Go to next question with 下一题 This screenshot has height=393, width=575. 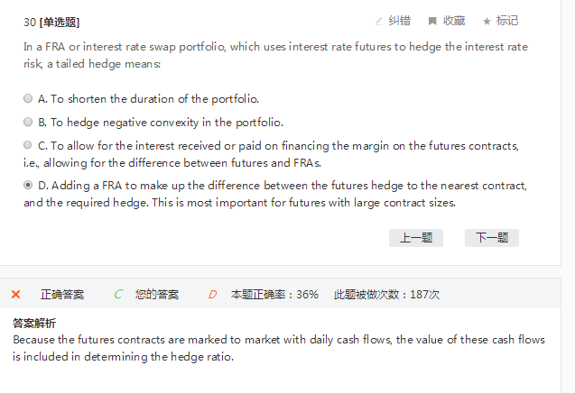(x=492, y=238)
